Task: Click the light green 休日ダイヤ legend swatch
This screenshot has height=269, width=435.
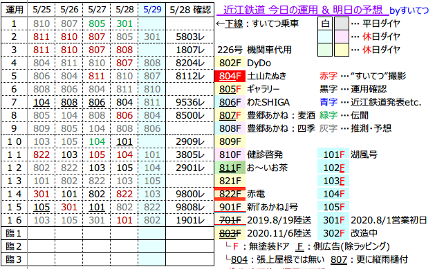Action: 325,50
